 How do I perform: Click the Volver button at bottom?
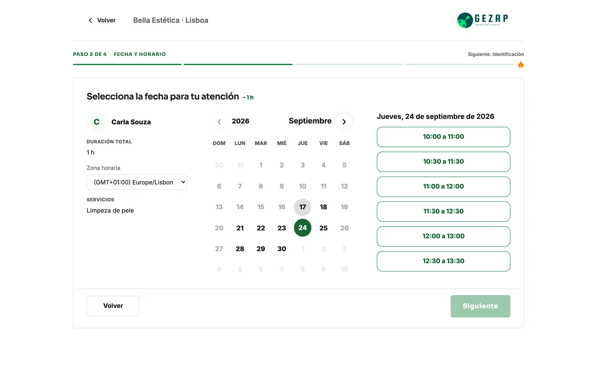click(113, 306)
